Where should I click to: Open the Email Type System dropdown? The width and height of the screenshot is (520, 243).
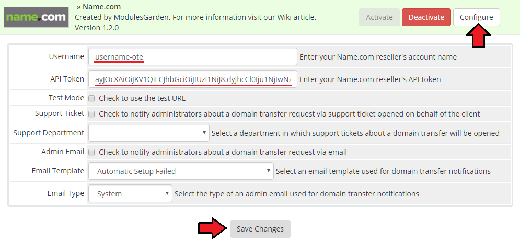(130, 193)
